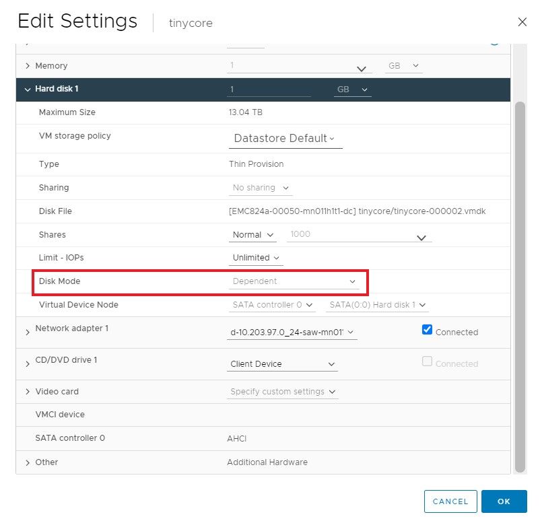This screenshot has width=542, height=525.
Task: Toggle Connected checkbox for CD/DVD drive 1
Action: click(x=426, y=361)
